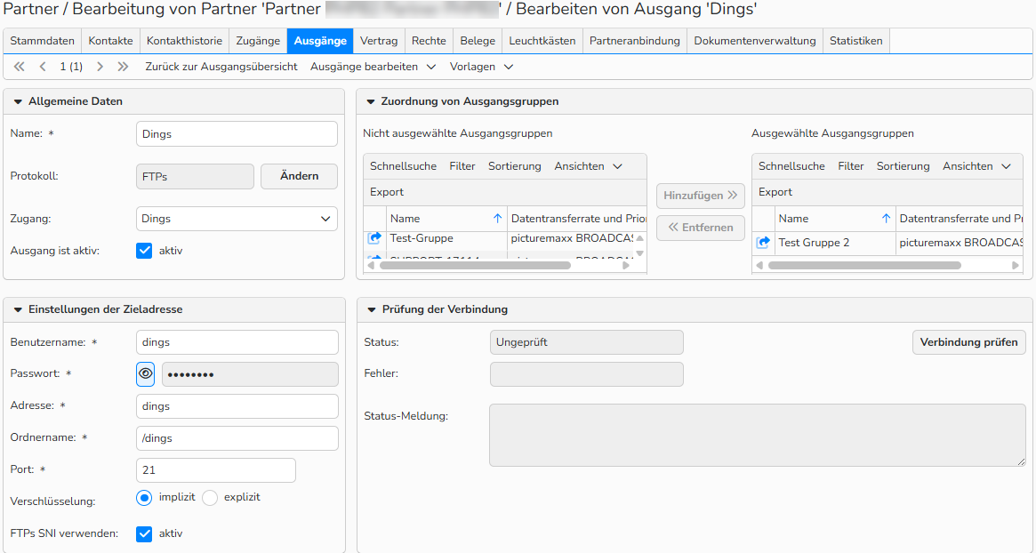Open Vorlagen dropdown menu
Image resolution: width=1036 pixels, height=553 pixels.
(x=481, y=67)
